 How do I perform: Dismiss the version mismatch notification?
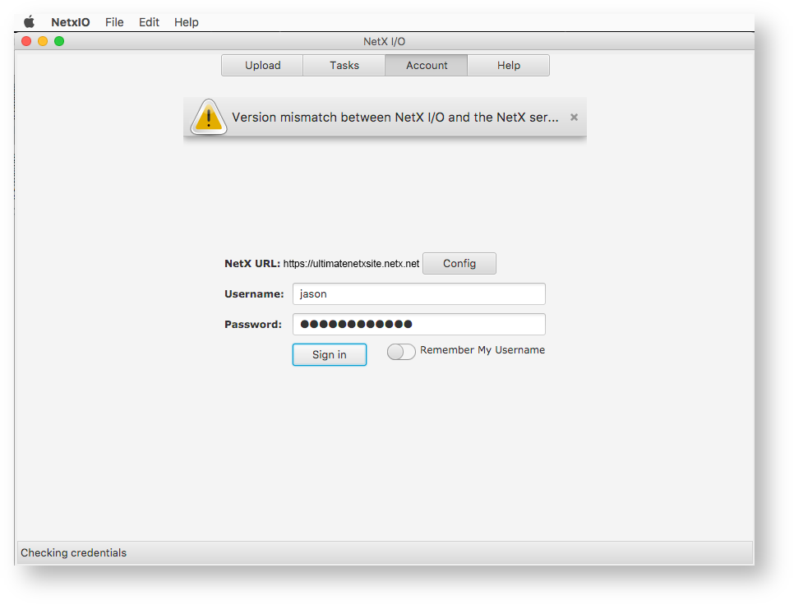[574, 118]
